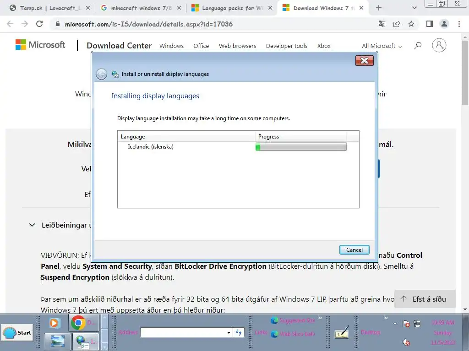Viewport: 469px width, 351px height.
Task: Open the Office menu item
Action: tap(201, 46)
